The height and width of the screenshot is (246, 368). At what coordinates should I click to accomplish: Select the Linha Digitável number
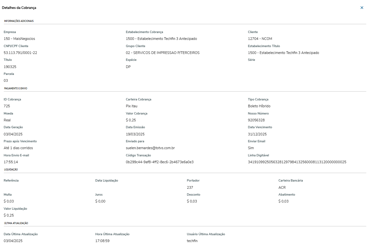(x=297, y=162)
